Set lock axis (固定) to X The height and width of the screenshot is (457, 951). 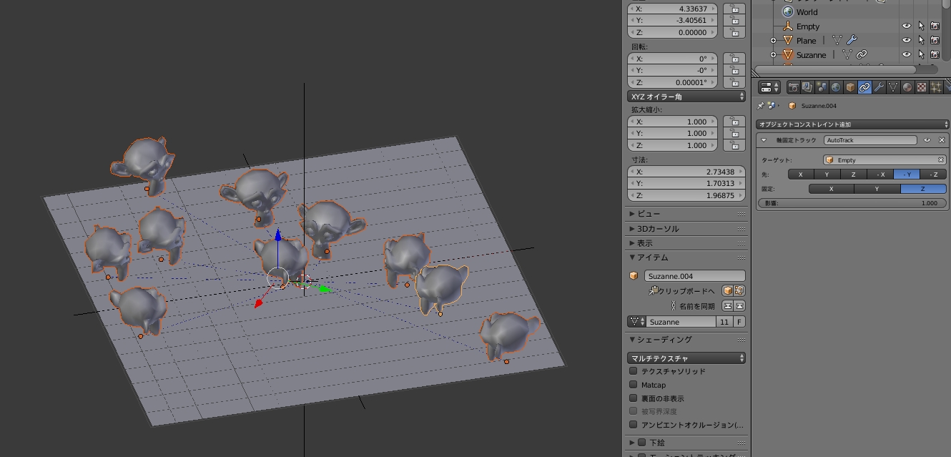pos(831,189)
